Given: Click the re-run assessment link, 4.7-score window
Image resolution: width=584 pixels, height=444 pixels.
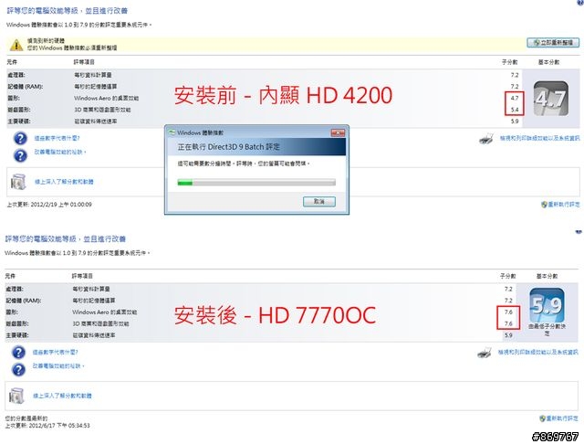Looking at the screenshot, I should click(x=564, y=205).
